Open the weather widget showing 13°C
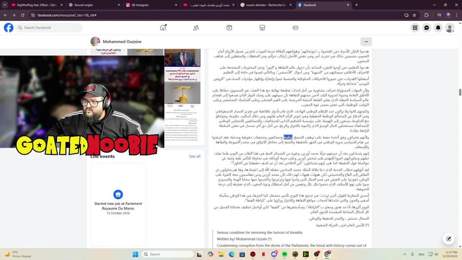Viewport: 462px width, 260px height. 17,254
